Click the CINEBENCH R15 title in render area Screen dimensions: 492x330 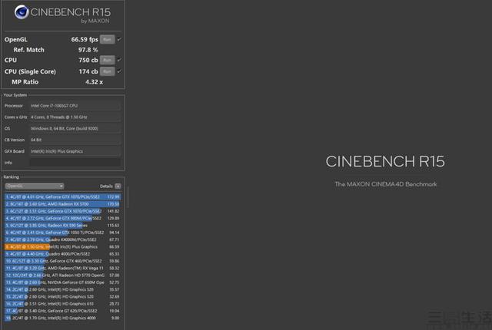[x=385, y=162]
